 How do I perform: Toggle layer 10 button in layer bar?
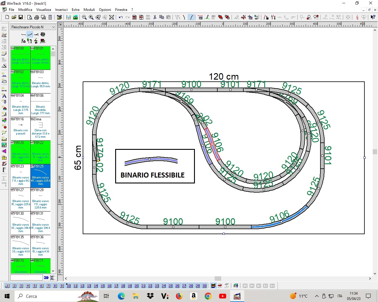[x=69, y=286]
